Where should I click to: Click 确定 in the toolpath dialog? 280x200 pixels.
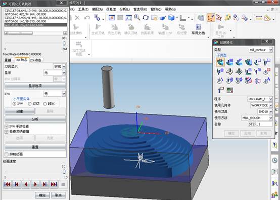click(42, 195)
